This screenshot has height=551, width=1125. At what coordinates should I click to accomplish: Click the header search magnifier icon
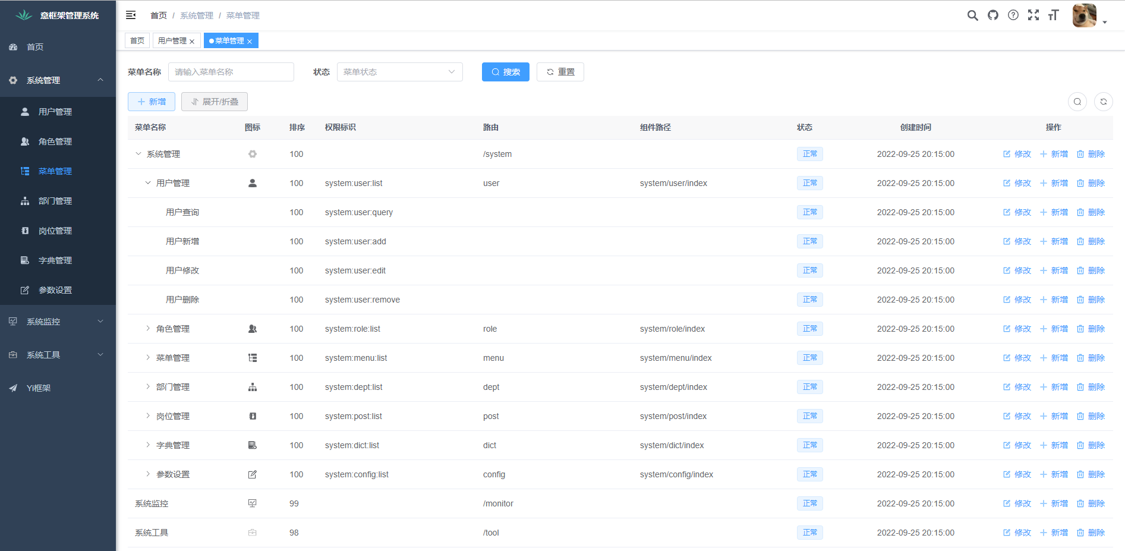[972, 15]
